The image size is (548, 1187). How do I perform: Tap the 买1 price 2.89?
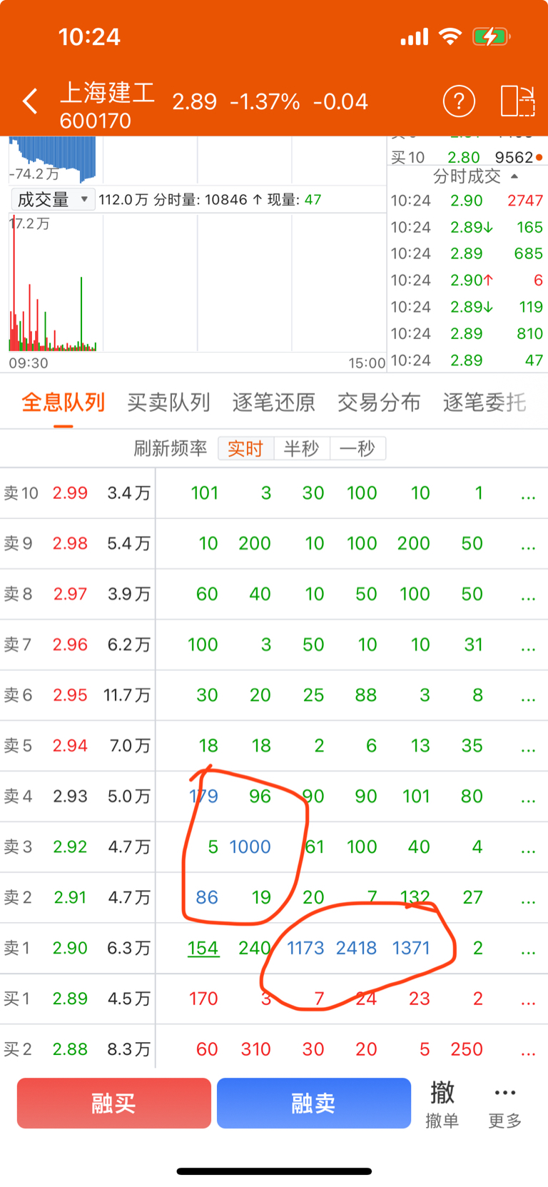70,999
